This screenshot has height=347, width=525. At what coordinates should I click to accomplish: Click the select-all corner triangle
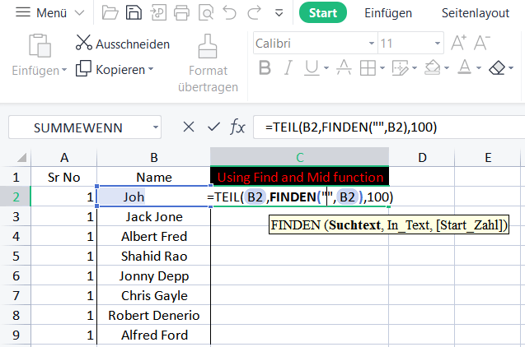point(21,157)
